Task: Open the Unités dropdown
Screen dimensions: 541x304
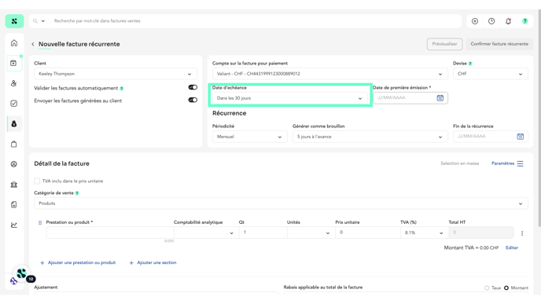Action: point(311,233)
